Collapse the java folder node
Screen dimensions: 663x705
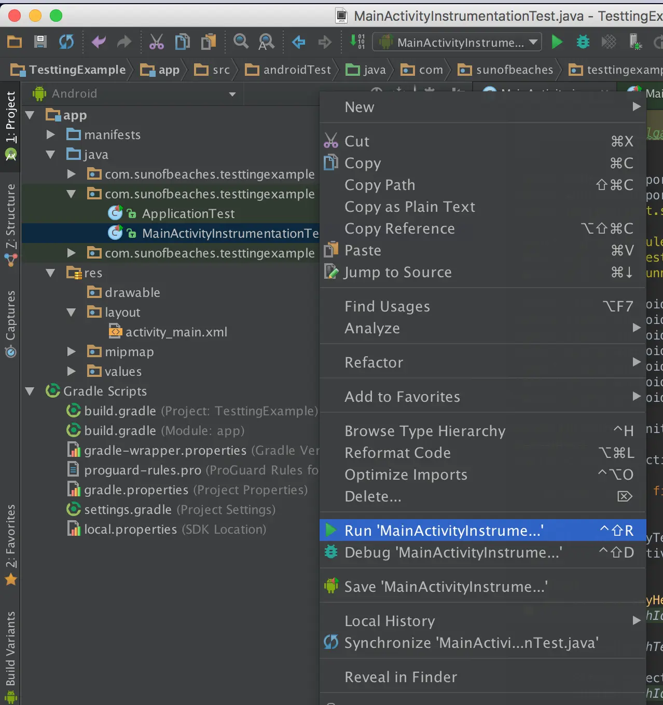pos(51,155)
